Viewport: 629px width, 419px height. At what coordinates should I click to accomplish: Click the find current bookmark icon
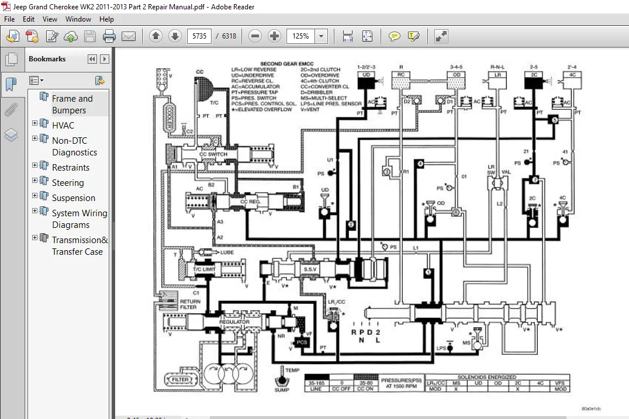click(99, 81)
